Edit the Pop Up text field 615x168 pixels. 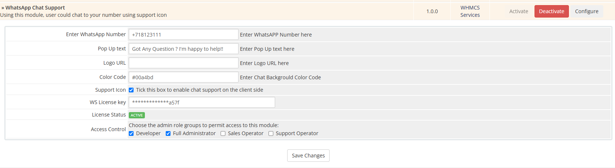tap(183, 49)
